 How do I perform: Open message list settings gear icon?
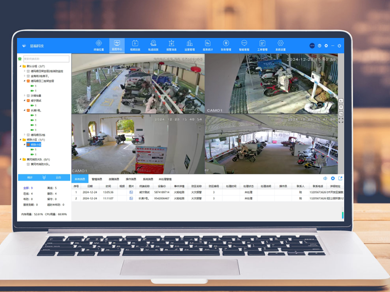tap(333, 178)
